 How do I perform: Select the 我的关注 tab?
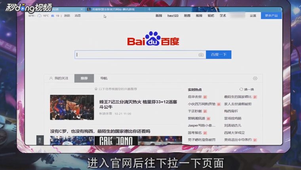pyautogui.click(x=59, y=78)
